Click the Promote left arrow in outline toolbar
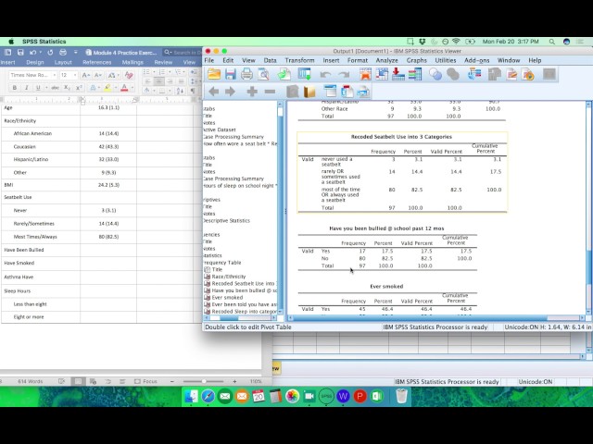The image size is (593, 444). pyautogui.click(x=214, y=92)
